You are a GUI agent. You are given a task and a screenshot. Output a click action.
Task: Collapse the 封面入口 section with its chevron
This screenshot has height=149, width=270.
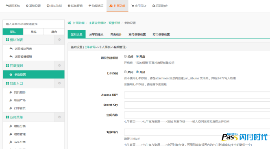(59, 83)
